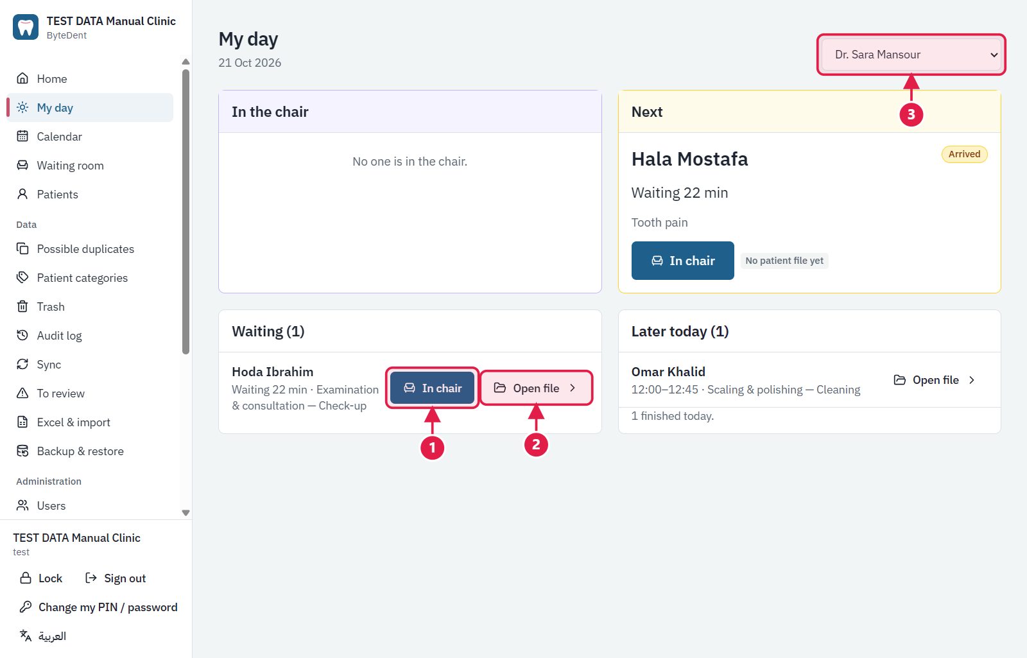The image size is (1027, 658).
Task: Click the To review warning icon
Action: (x=22, y=393)
